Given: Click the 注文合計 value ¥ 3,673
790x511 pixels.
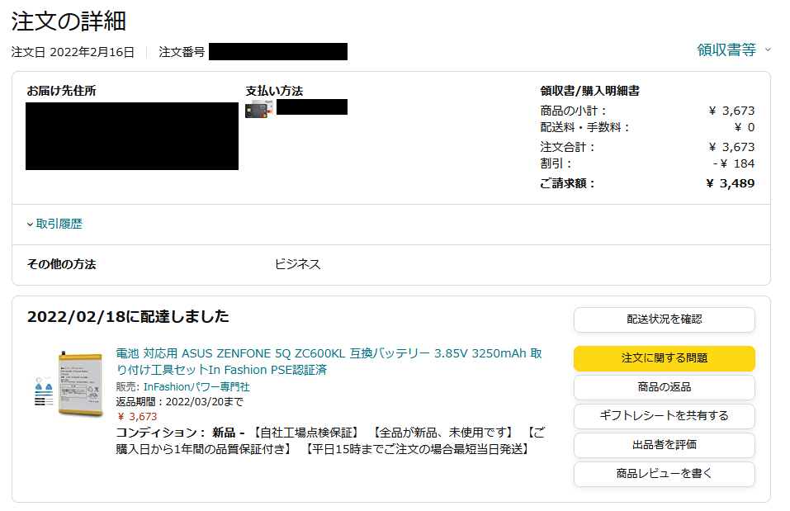Looking at the screenshot, I should pyautogui.click(x=731, y=147).
